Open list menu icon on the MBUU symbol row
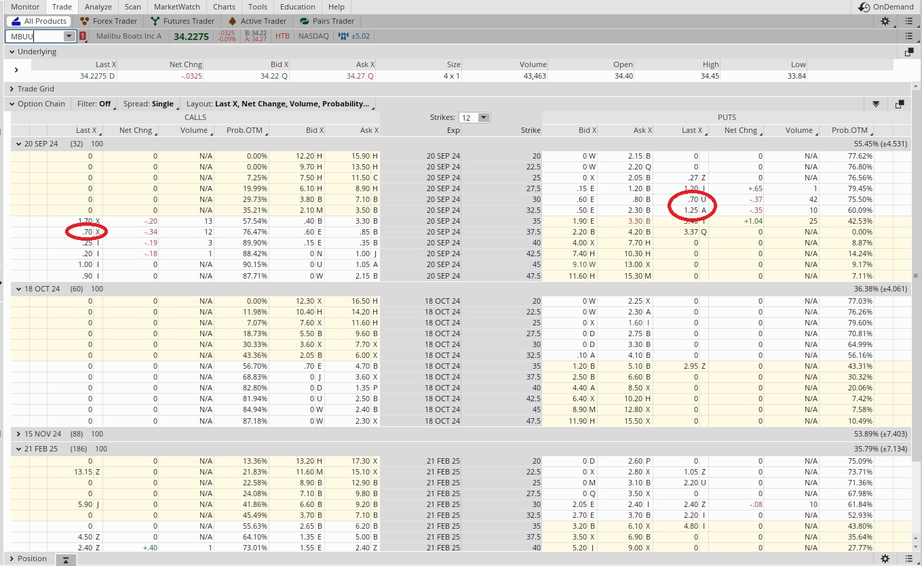The height and width of the screenshot is (566, 922). pyautogui.click(x=909, y=36)
